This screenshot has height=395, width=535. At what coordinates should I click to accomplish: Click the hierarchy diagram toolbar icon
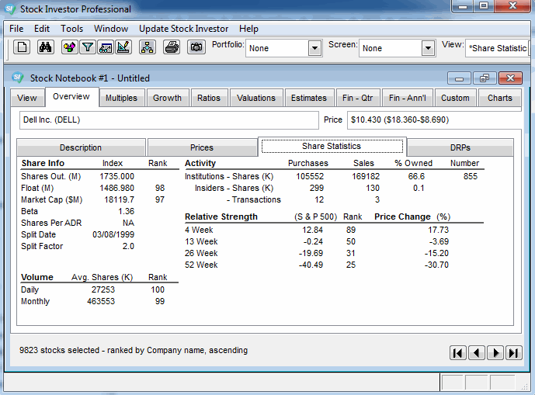(x=148, y=47)
